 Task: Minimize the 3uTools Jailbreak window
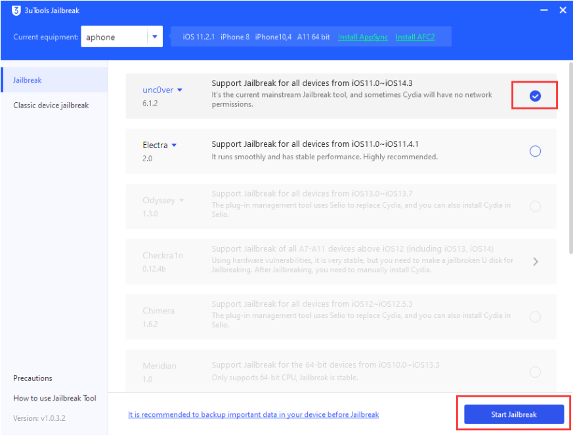pyautogui.click(x=543, y=10)
